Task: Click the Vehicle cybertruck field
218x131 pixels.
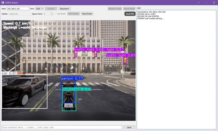Action: point(20,14)
